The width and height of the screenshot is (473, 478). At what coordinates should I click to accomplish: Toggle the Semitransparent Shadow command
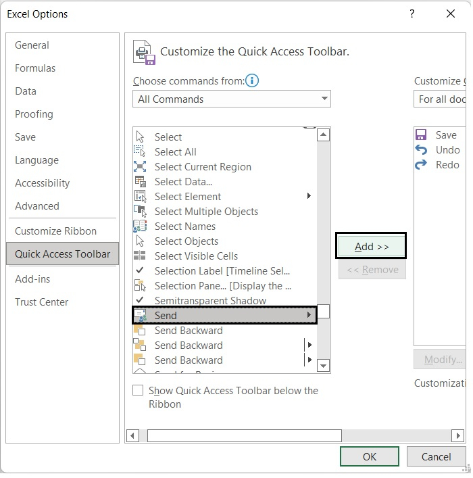click(x=210, y=301)
